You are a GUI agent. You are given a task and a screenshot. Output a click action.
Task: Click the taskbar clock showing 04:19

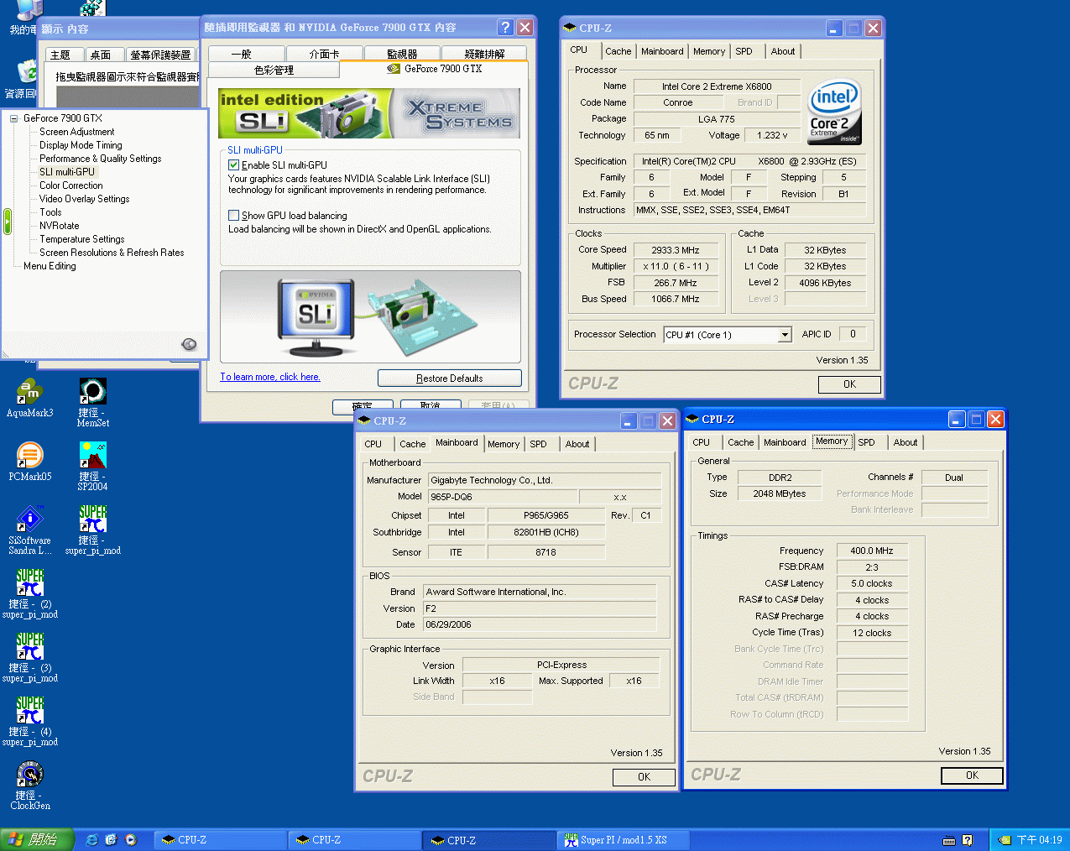(1039, 840)
